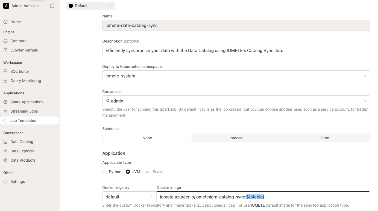
Task: Open SQL Editor
Action: [30, 71]
